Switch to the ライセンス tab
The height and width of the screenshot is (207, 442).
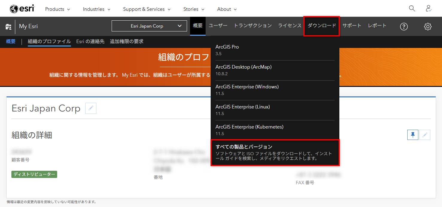pos(290,26)
